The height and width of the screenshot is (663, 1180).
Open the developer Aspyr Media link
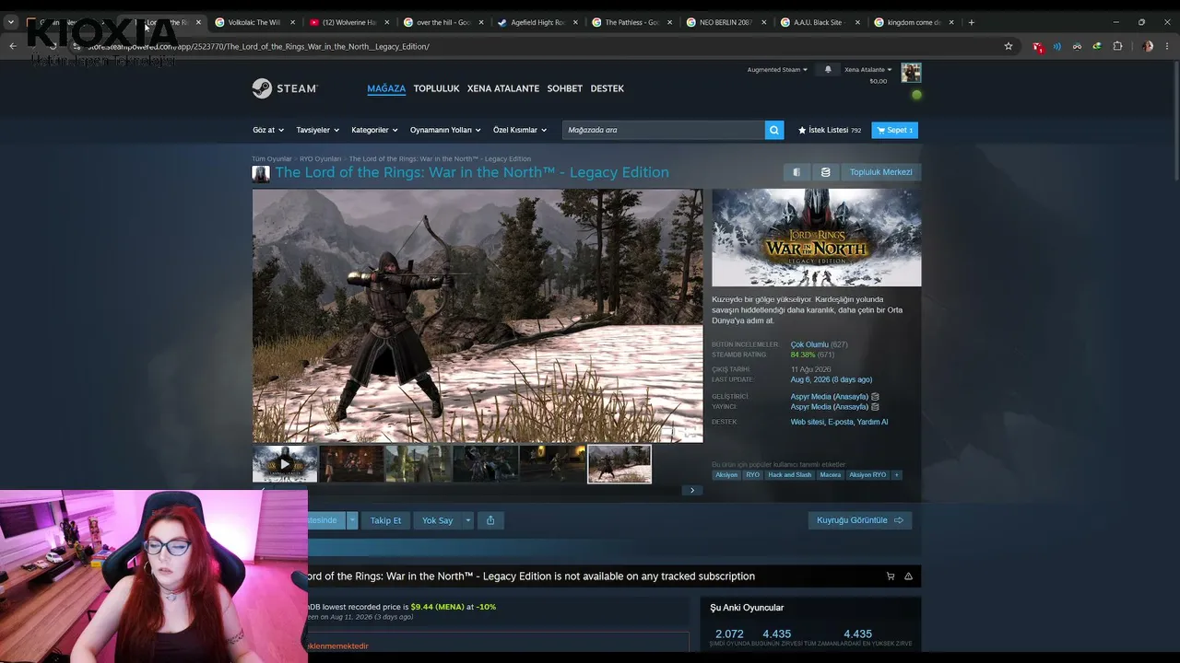811,397
